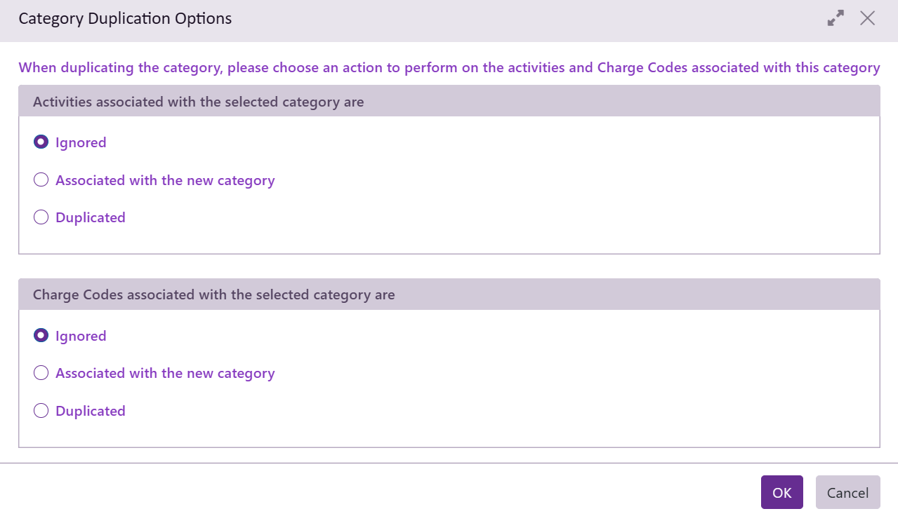Pick the Duplicated radio circle for Activities
The height and width of the screenshot is (516, 898).
[x=41, y=217]
